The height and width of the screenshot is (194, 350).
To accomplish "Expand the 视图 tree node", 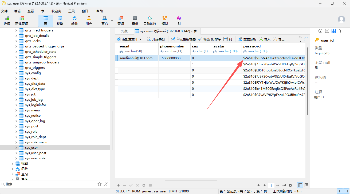I will (x=12, y=164).
